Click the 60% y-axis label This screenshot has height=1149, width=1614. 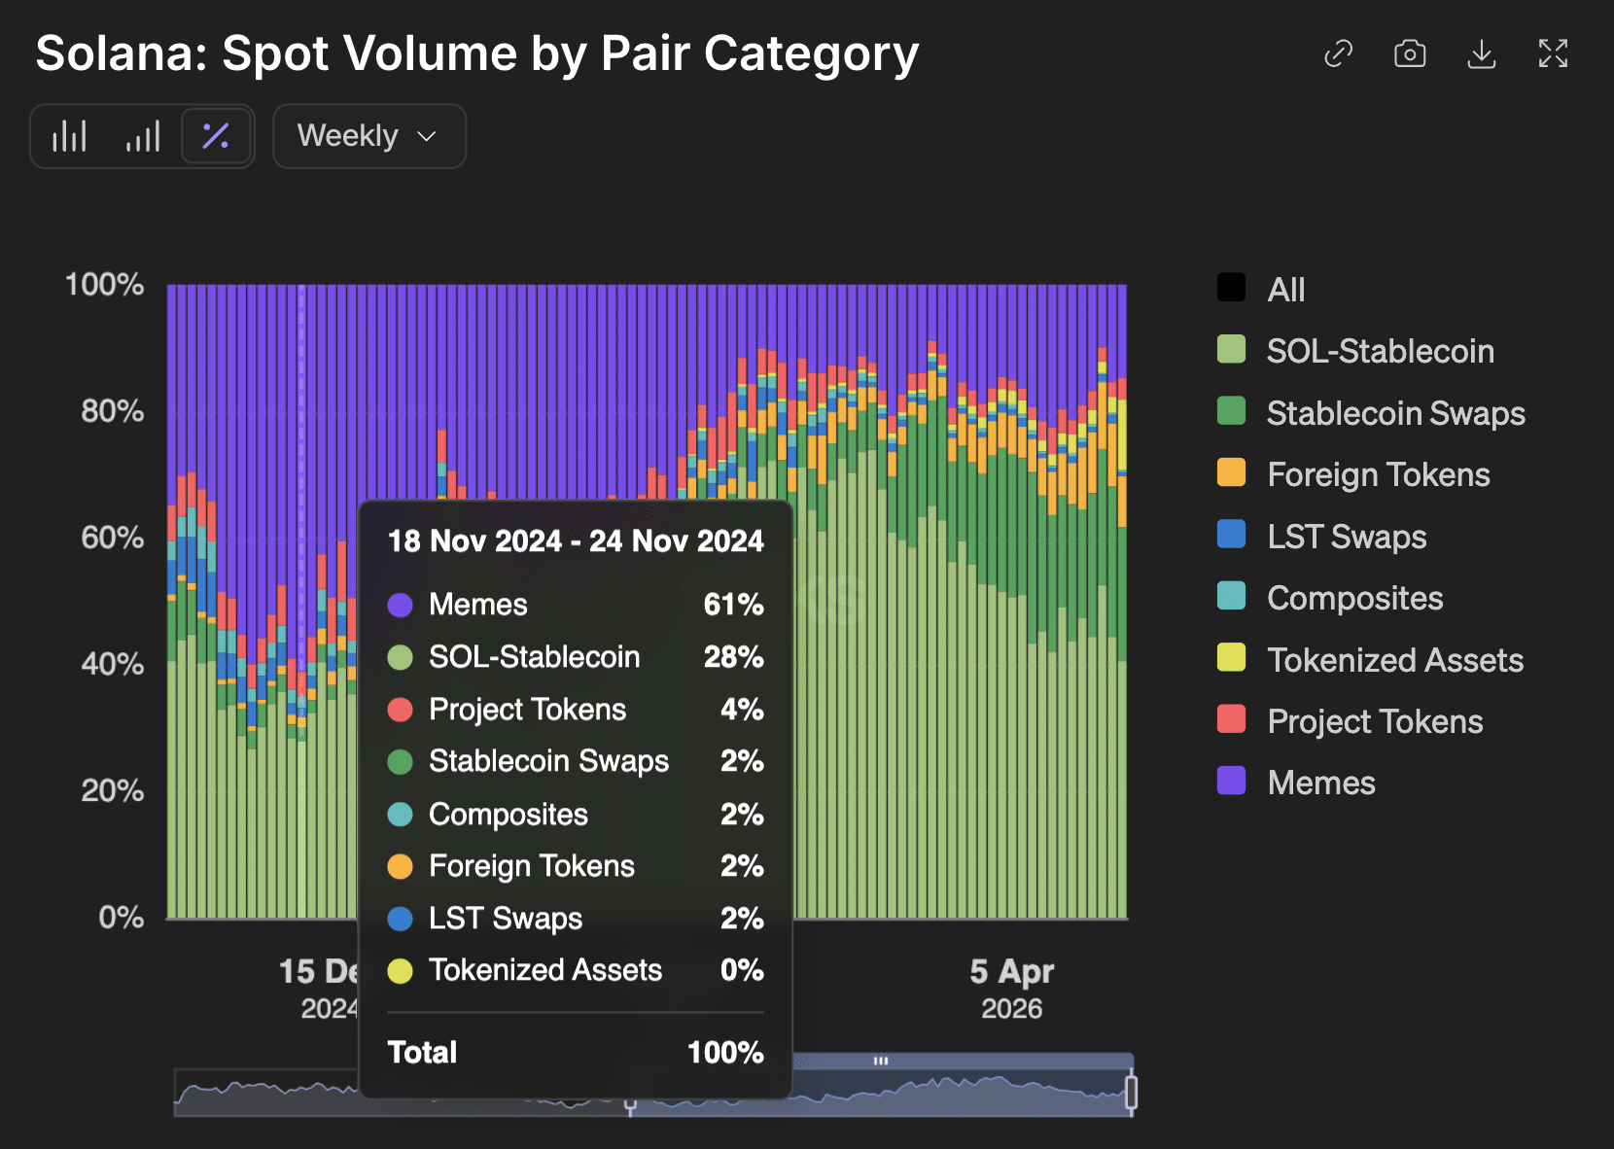pyautogui.click(x=112, y=538)
